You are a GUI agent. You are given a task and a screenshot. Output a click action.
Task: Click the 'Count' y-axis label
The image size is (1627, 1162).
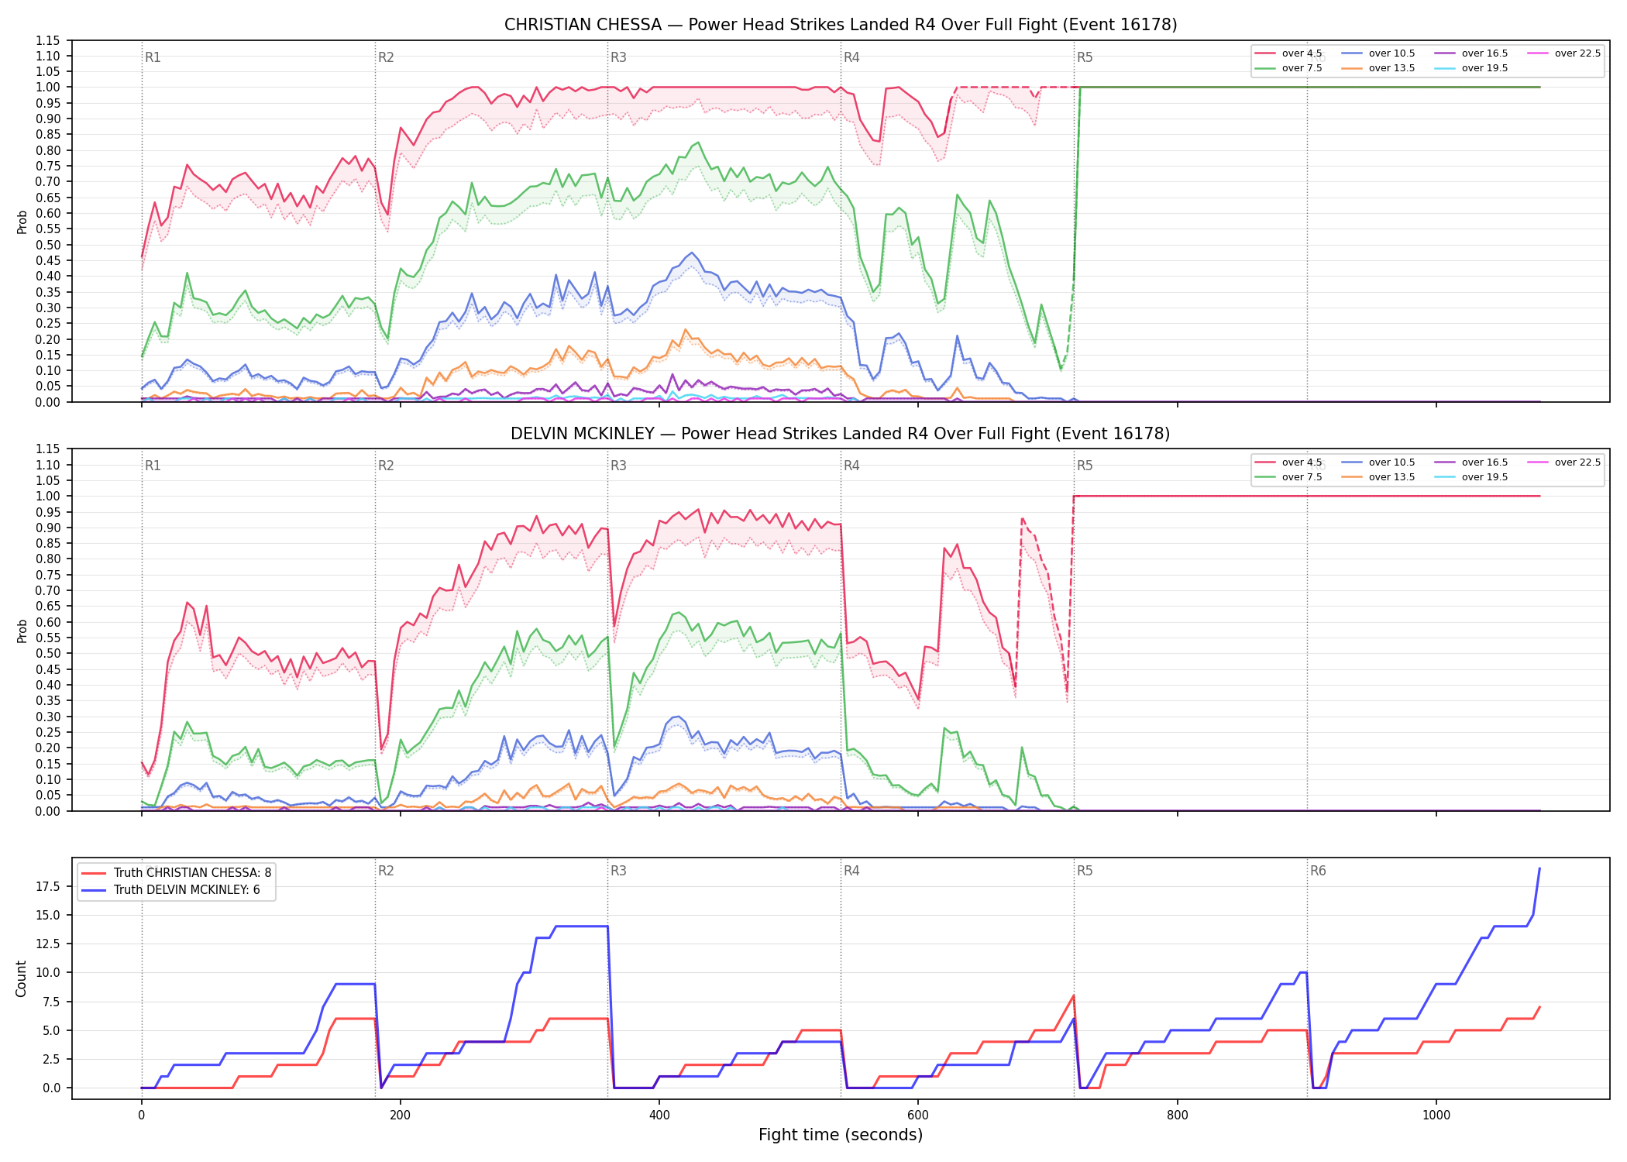coord(21,978)
